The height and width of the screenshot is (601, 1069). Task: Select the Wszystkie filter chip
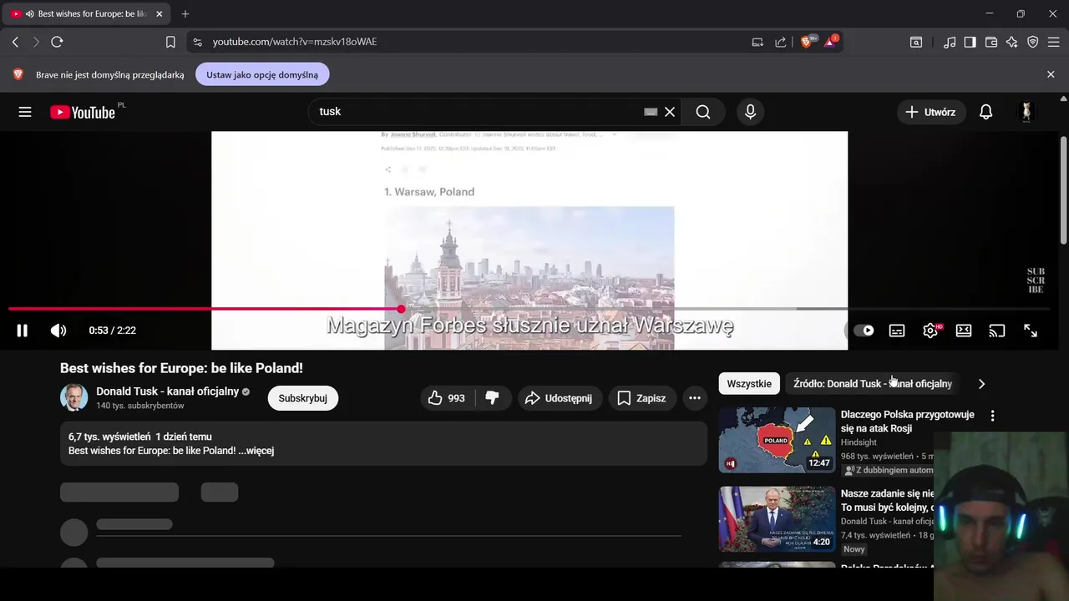[x=749, y=384]
